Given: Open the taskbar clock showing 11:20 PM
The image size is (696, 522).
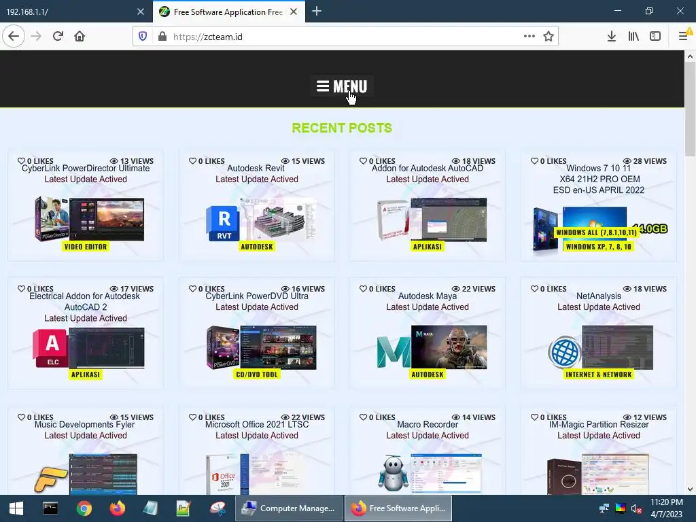Looking at the screenshot, I should [x=667, y=508].
